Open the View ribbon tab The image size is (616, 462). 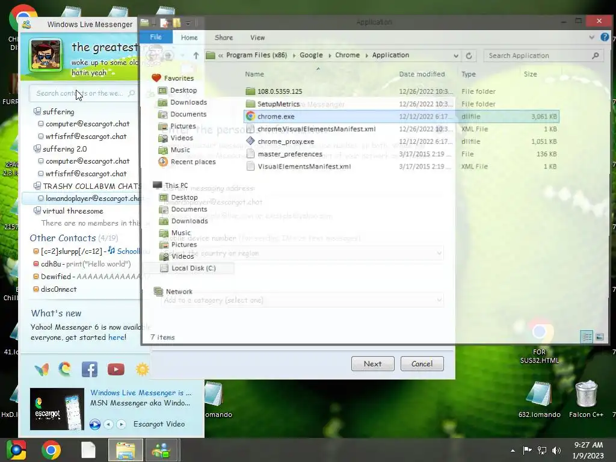click(257, 37)
